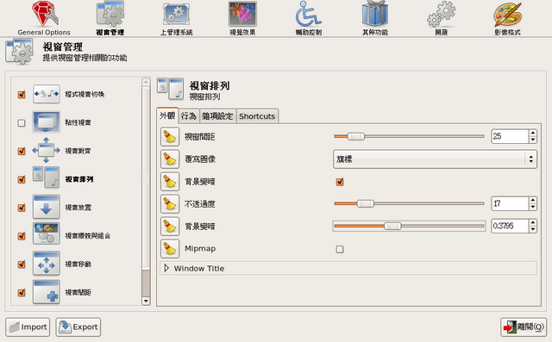
Task: Increase 視窗間距 value with spinner up arrow
Action: pos(533,134)
